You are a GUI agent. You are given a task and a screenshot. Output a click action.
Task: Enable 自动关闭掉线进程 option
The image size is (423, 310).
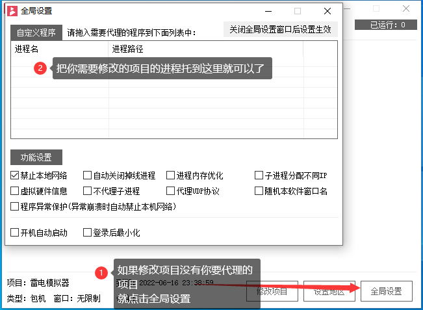(88, 175)
